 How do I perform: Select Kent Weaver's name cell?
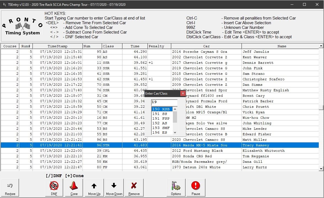tap(280, 57)
